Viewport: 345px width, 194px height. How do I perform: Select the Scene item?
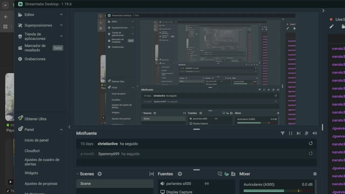coord(115,184)
